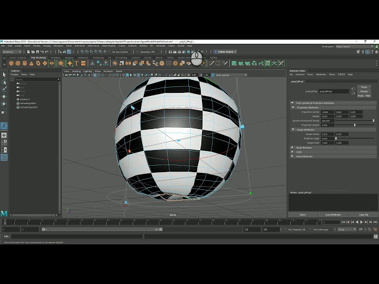Open the viewport Shading menu
This screenshot has width=379, height=284.
(x=76, y=71)
